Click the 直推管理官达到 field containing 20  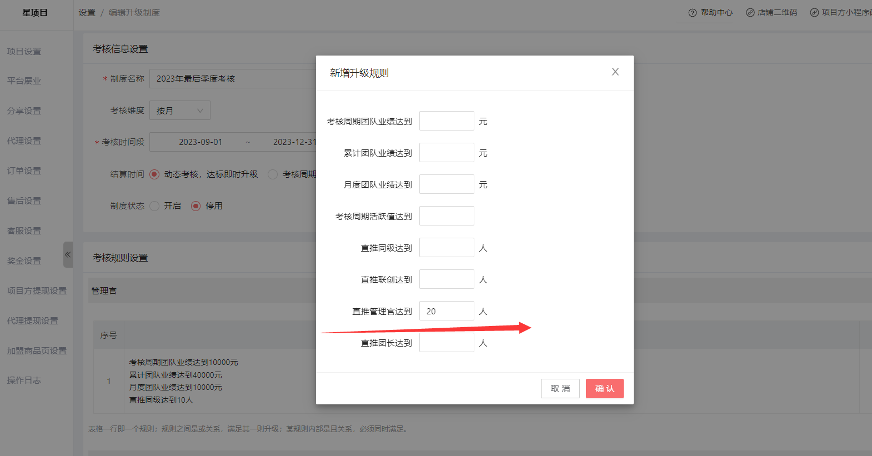coord(446,311)
